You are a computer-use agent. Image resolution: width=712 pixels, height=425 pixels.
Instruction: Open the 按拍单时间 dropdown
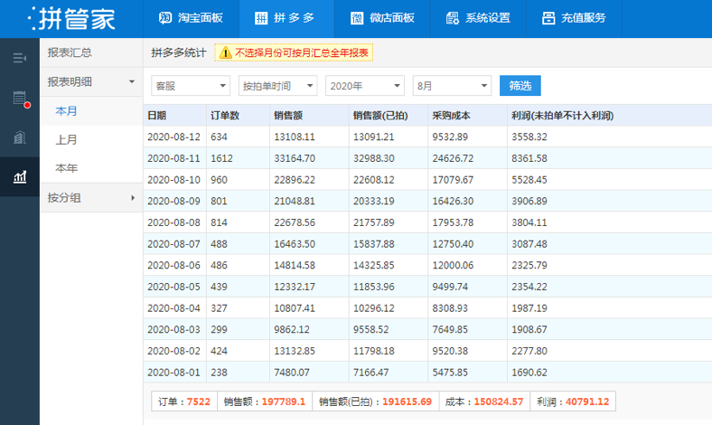[x=278, y=86]
